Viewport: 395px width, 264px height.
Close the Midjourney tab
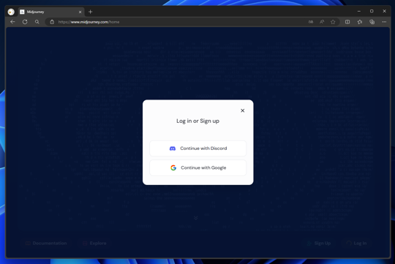[x=80, y=12]
